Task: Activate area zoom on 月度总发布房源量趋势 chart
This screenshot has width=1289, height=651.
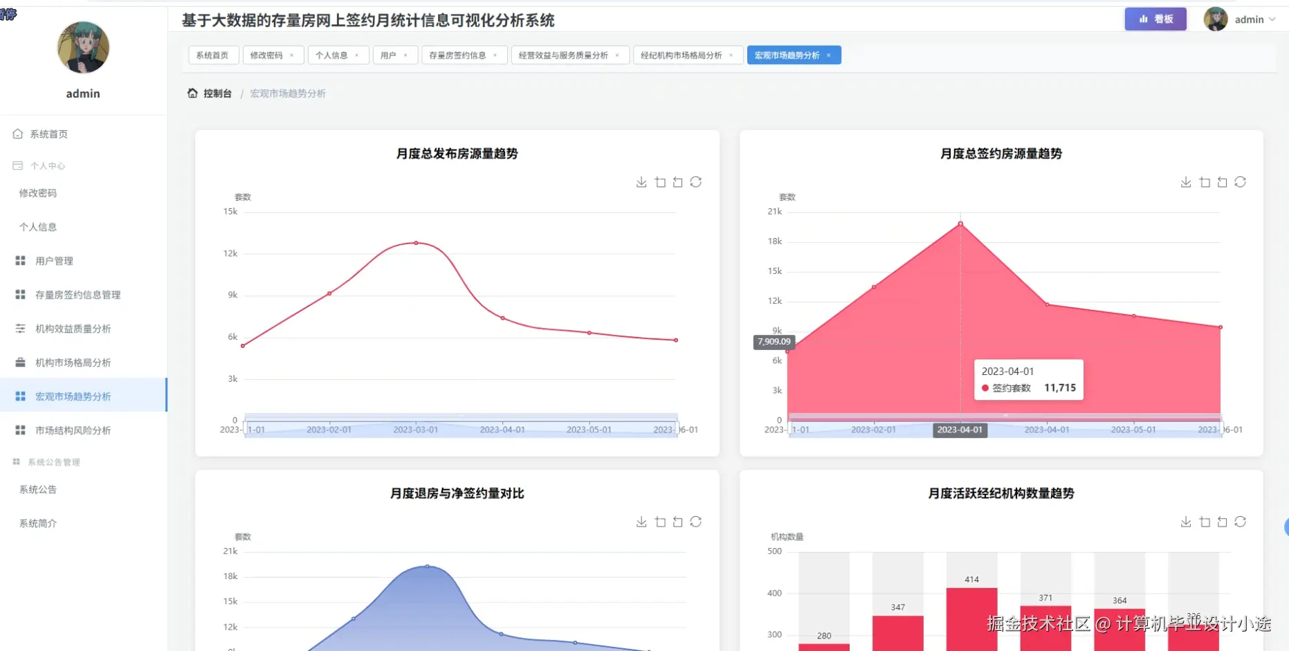Action: 660,182
